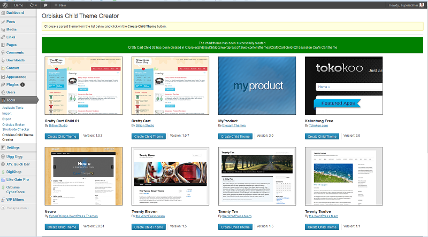Click the Settings icon in sidebar
Image resolution: width=428 pixels, height=237 pixels.
(x=3, y=147)
